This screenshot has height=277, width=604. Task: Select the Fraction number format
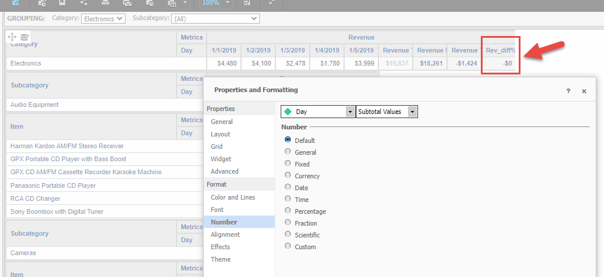click(x=287, y=223)
